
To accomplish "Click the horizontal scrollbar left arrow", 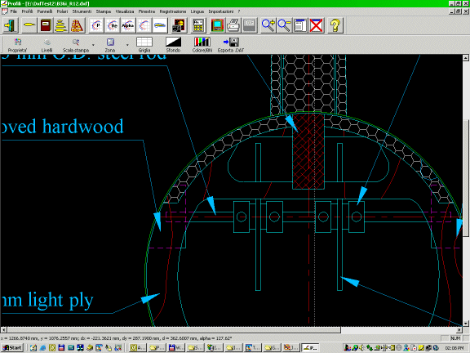I will [x=3, y=330].
